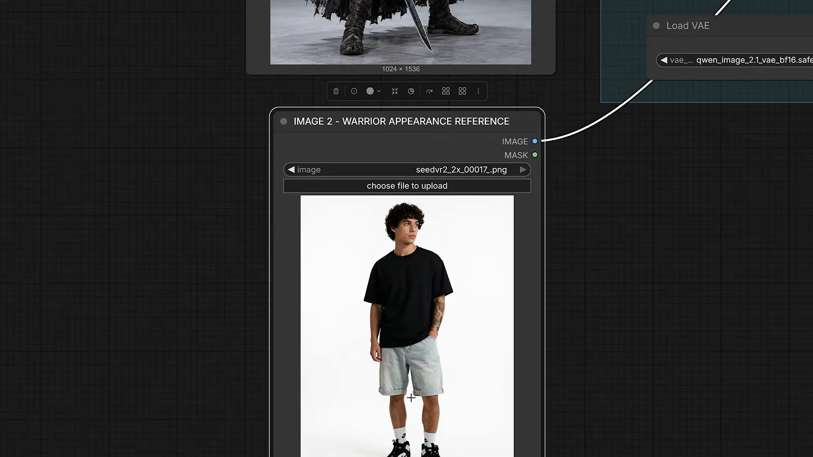Image resolution: width=813 pixels, height=457 pixels.
Task: Select next image with right arrow
Action: click(523, 170)
